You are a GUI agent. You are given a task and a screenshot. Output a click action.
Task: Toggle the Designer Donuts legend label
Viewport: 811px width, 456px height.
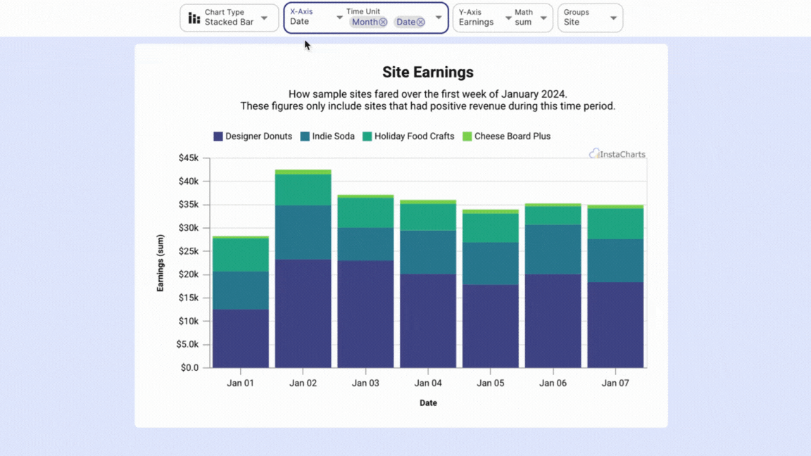(x=258, y=137)
